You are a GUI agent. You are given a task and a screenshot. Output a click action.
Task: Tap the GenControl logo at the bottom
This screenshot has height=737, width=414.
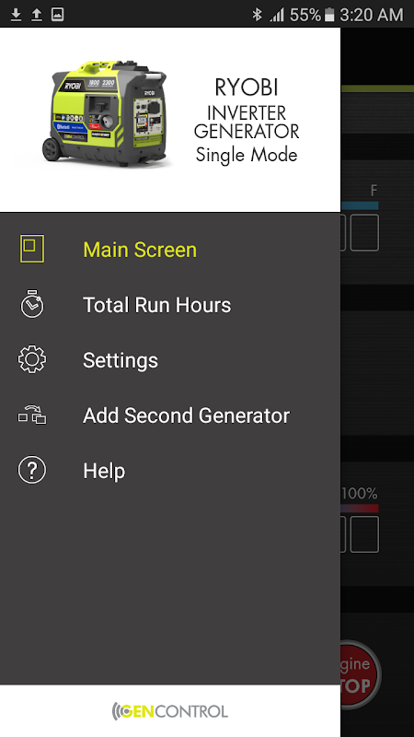point(170,711)
